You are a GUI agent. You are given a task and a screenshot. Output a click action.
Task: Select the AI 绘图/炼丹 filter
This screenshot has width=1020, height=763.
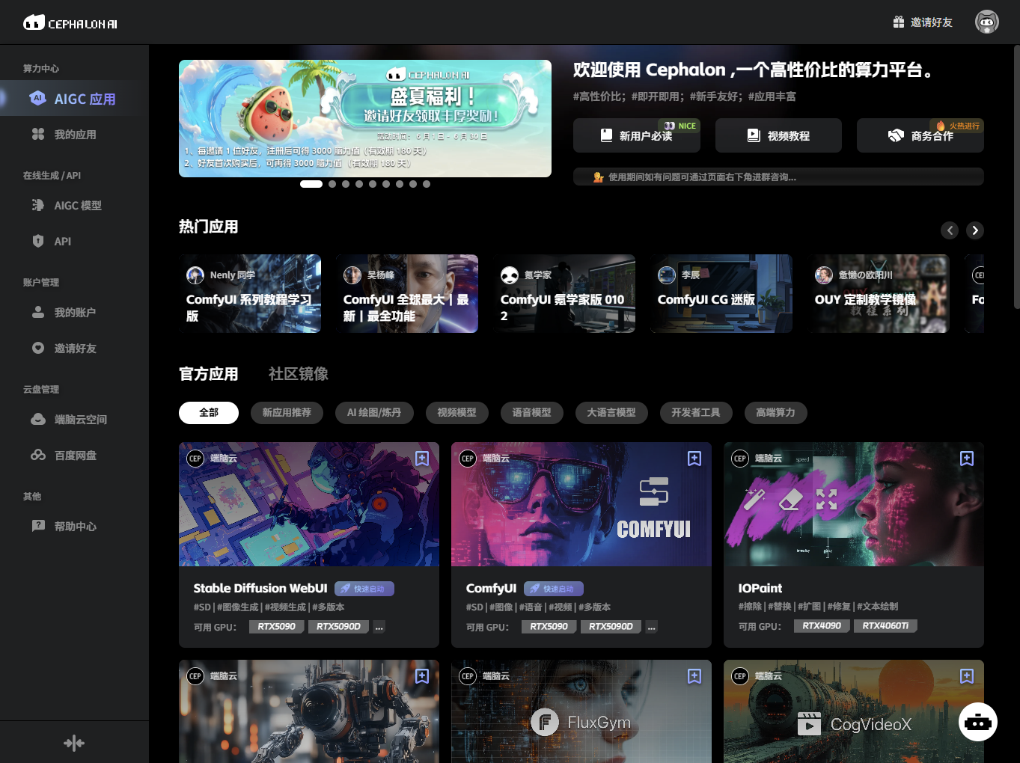376,412
